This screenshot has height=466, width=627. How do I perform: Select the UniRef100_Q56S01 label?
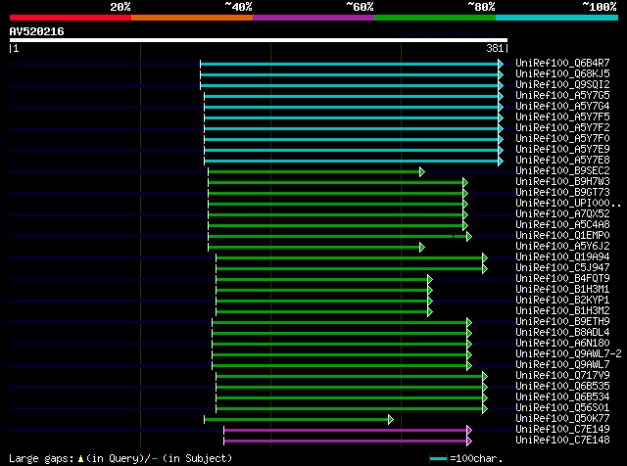(562, 408)
